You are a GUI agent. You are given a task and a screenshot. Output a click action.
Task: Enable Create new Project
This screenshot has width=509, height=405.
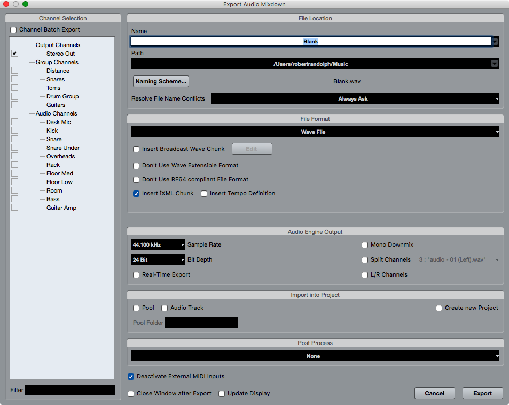tap(438, 308)
